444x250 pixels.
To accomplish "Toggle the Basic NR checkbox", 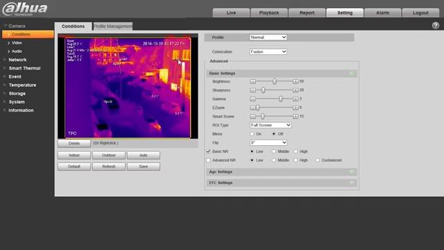I will tap(208, 151).
